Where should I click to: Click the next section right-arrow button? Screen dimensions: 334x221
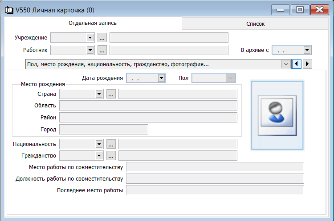tap(307, 64)
